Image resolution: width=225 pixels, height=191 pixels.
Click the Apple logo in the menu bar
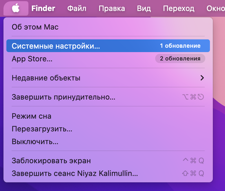tap(16, 8)
